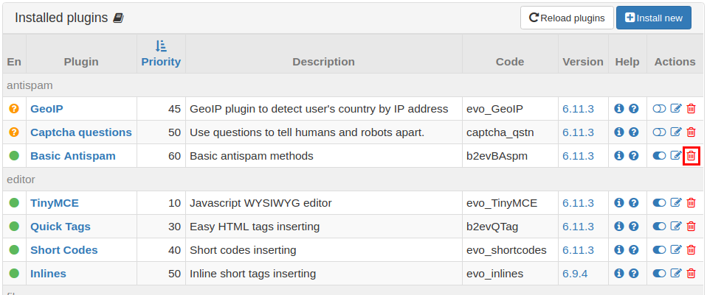The height and width of the screenshot is (295, 707).
Task: Click the Reload plugins button
Action: tap(567, 18)
